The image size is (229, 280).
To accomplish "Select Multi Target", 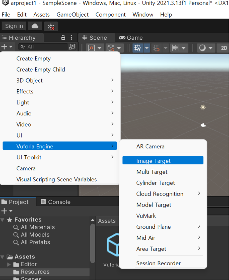I will tap(163, 172).
